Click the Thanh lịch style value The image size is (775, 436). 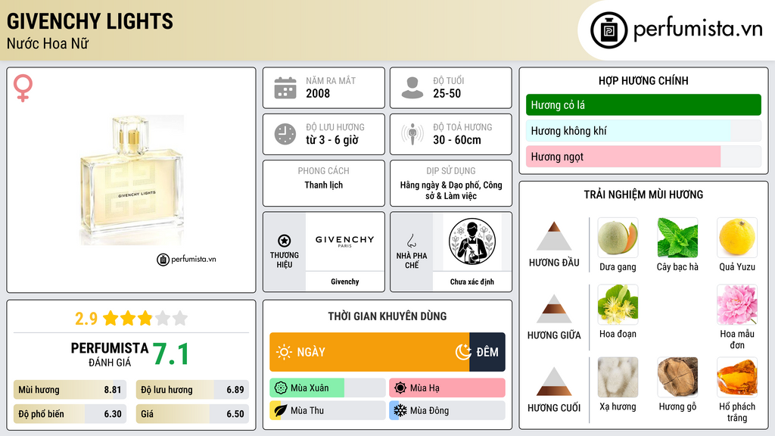323,185
